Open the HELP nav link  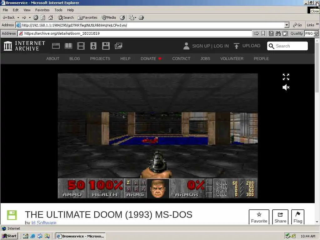point(125,58)
